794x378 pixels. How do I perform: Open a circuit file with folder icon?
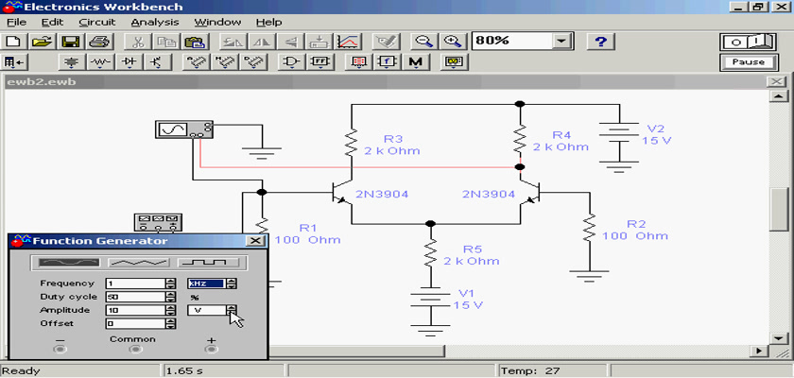43,42
